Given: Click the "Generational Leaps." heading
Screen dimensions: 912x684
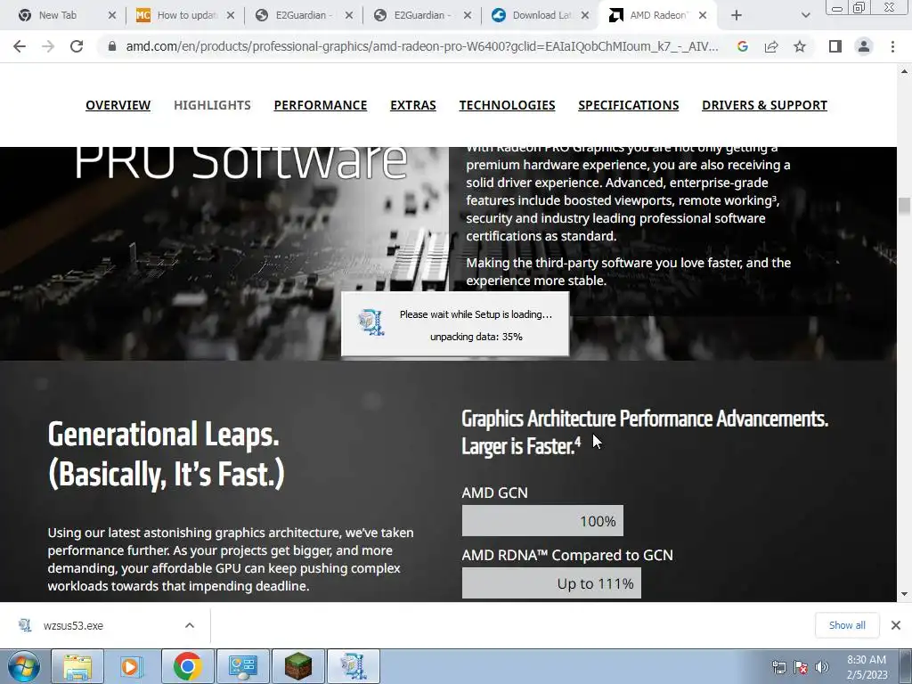Looking at the screenshot, I should click(164, 435).
